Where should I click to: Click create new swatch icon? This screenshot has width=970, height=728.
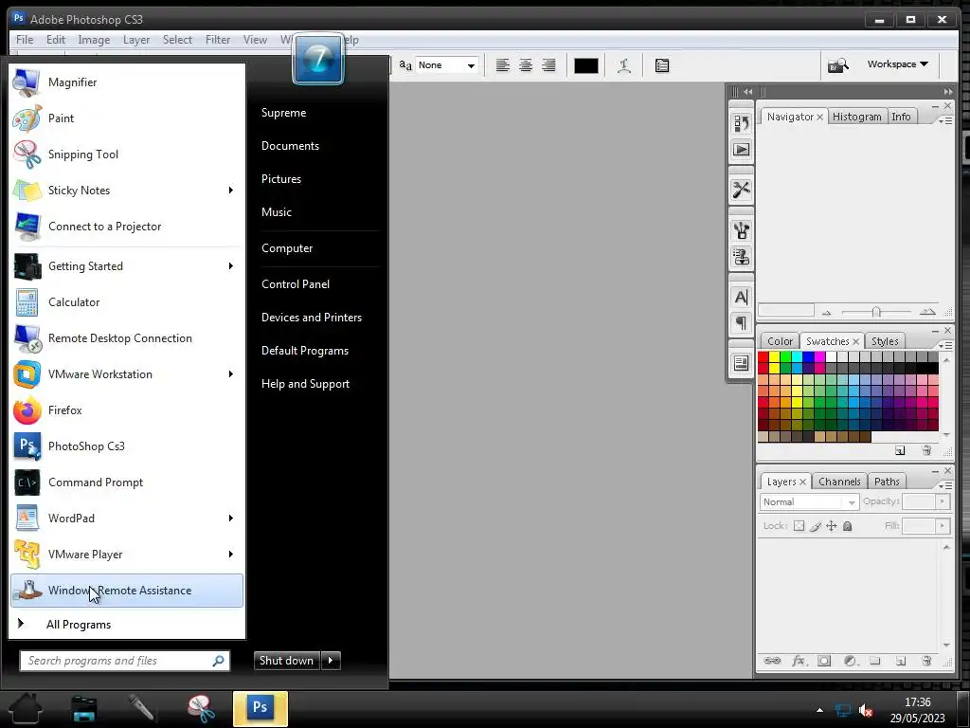click(900, 450)
